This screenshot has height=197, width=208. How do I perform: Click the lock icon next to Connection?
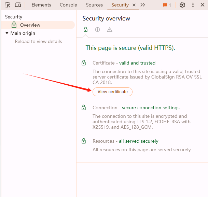coord(84,108)
